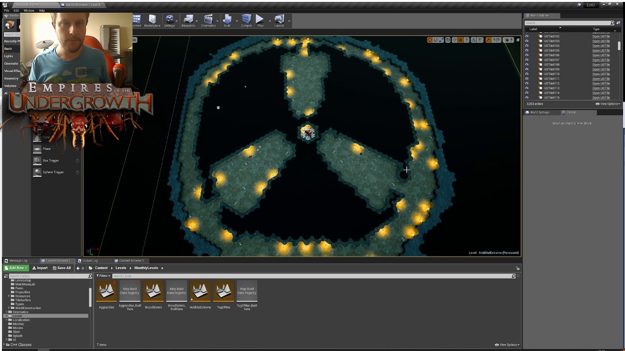Select the TugOfWar level thumbnail
This screenshot has height=351, width=625.
(x=224, y=291)
